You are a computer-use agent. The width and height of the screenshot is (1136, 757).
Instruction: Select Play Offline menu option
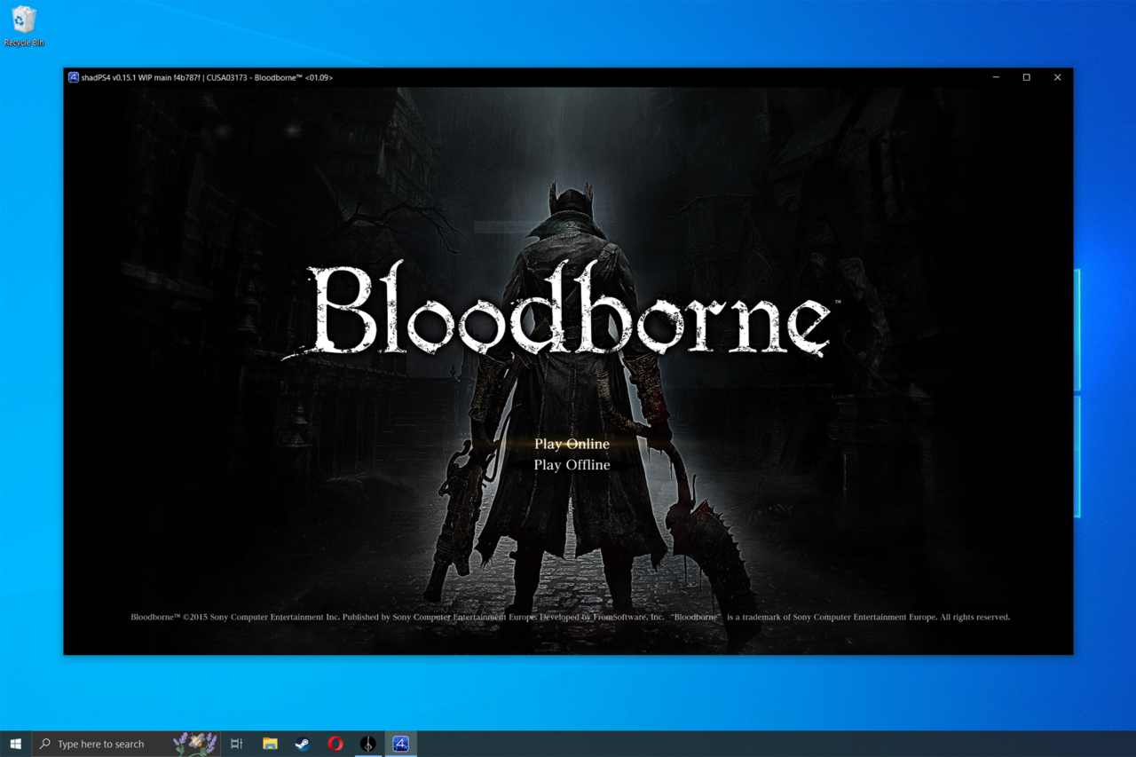572,464
